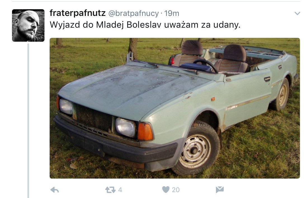Screen dimensions: 304x198
Task: View the 20 likes count
Action: (176, 190)
